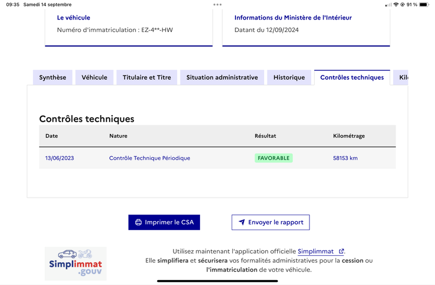Tap the three-dots multitasking icon at top
This screenshot has height=285, width=435.
tap(217, 4)
